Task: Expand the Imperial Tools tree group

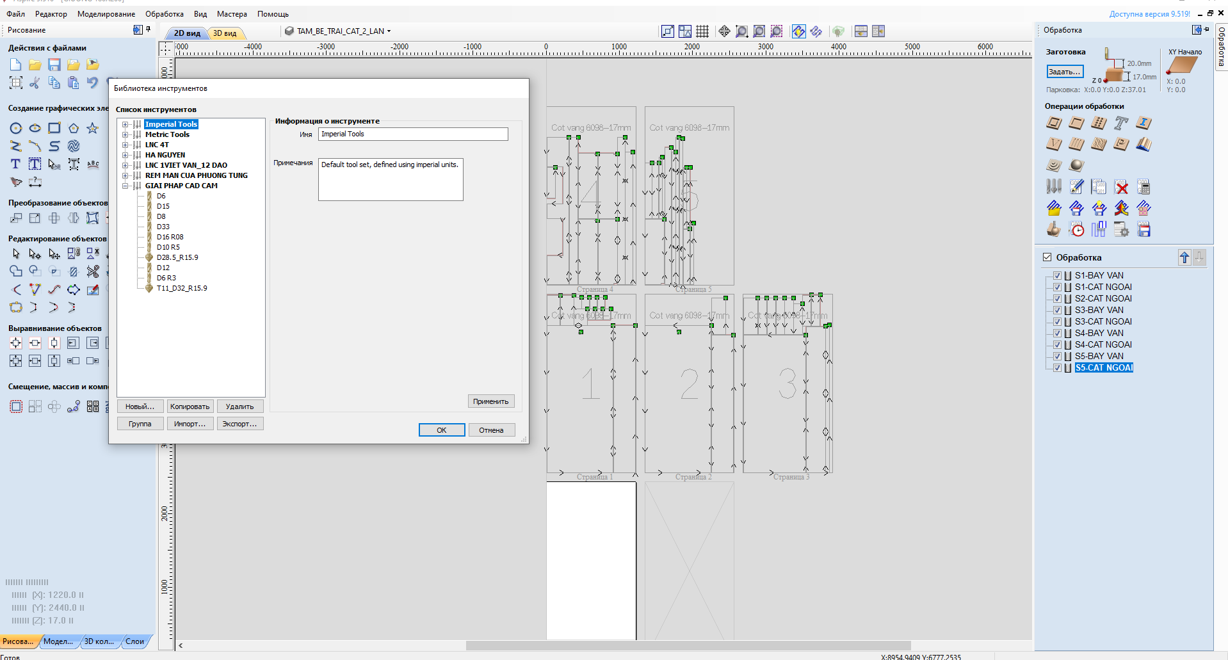Action: point(125,125)
